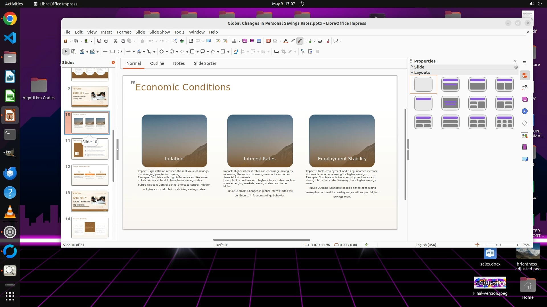Select slide 12 thumbnail
The image size is (547, 307).
click(x=90, y=175)
